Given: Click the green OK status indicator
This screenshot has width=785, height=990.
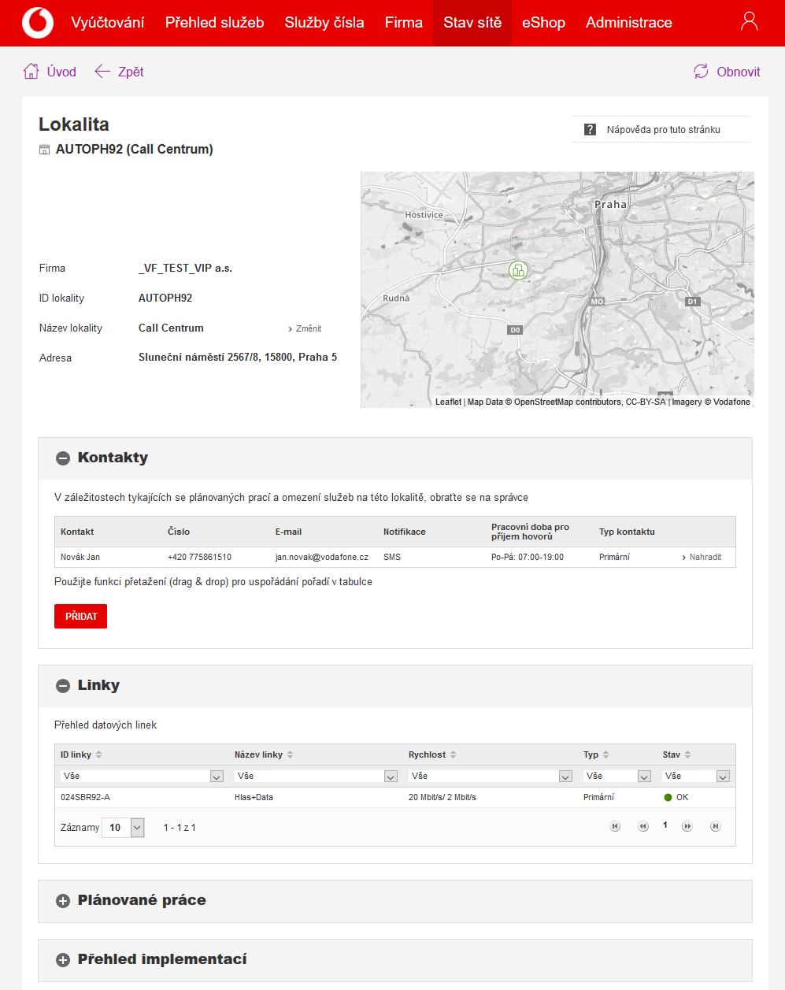Looking at the screenshot, I should [668, 797].
